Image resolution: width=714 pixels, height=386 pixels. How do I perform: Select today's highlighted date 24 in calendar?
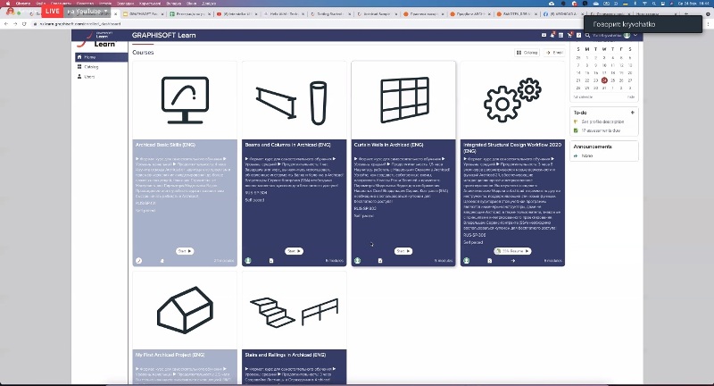[x=604, y=80]
